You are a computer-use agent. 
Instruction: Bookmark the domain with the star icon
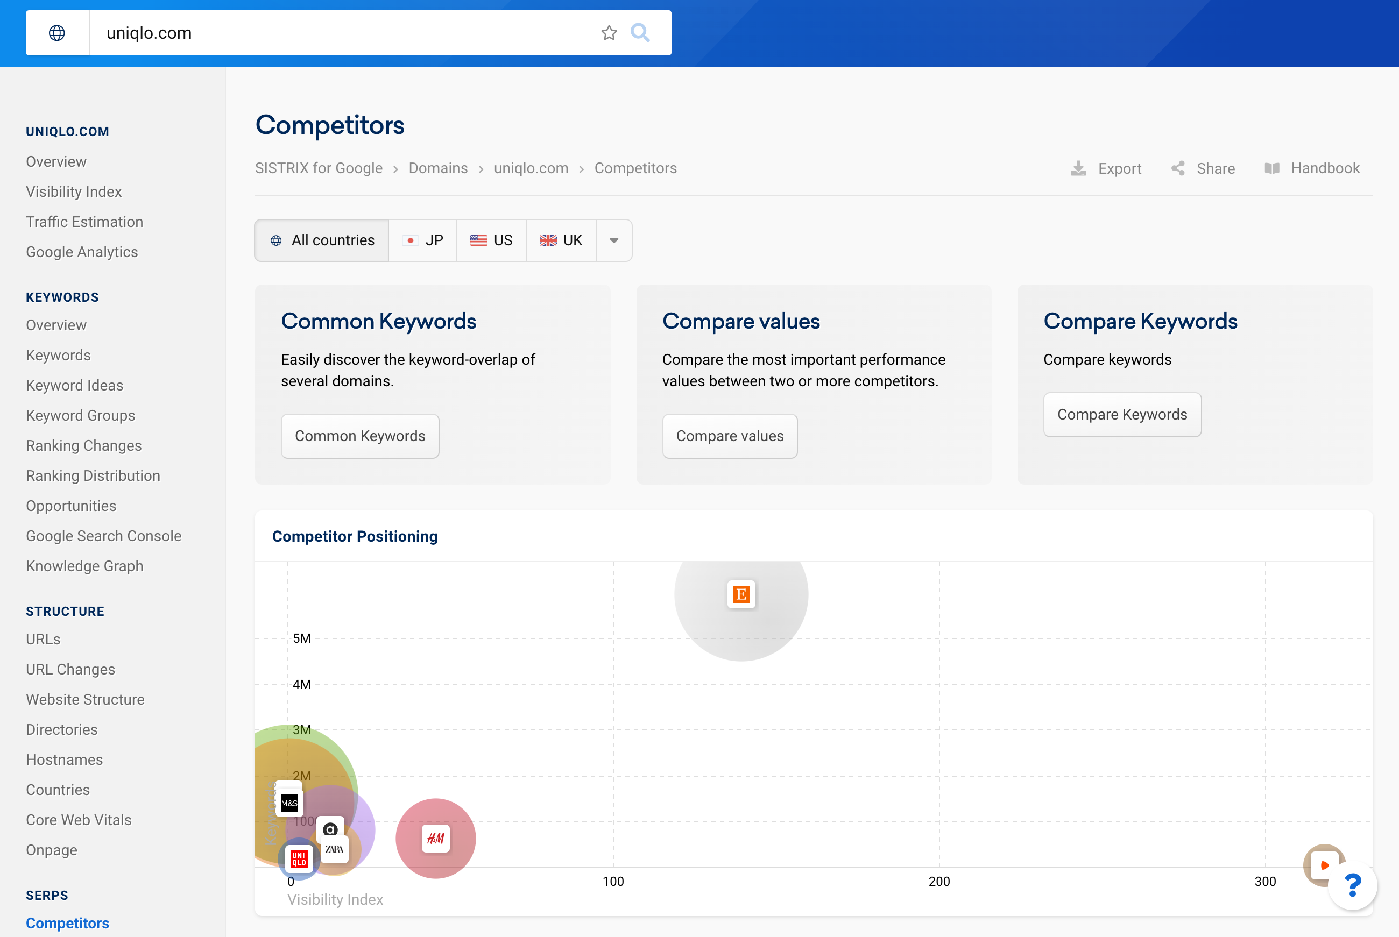click(609, 33)
